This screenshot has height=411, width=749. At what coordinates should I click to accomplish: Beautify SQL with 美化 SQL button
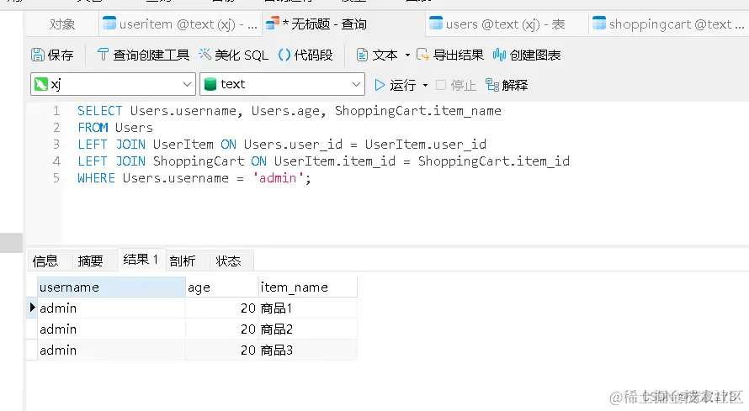point(234,55)
